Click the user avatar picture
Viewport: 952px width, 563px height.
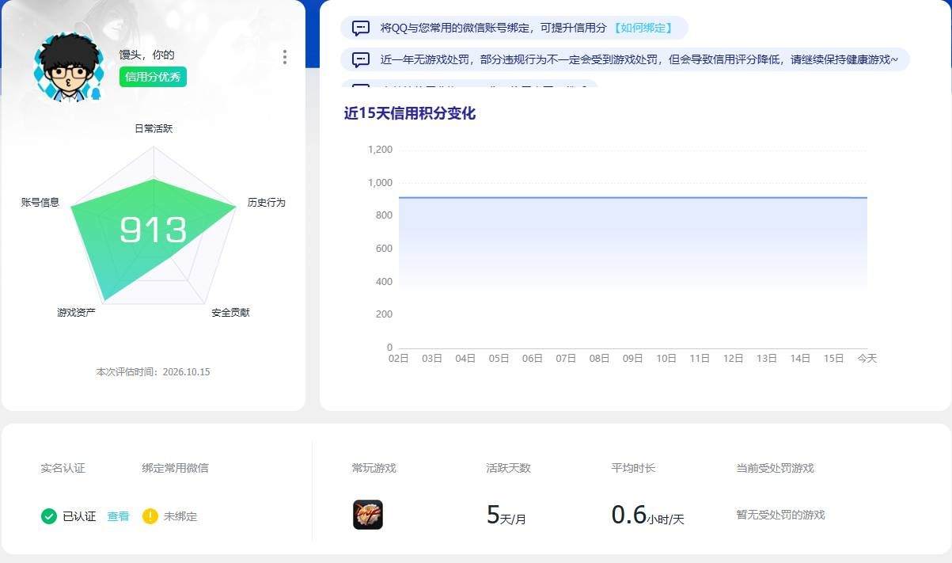69,68
